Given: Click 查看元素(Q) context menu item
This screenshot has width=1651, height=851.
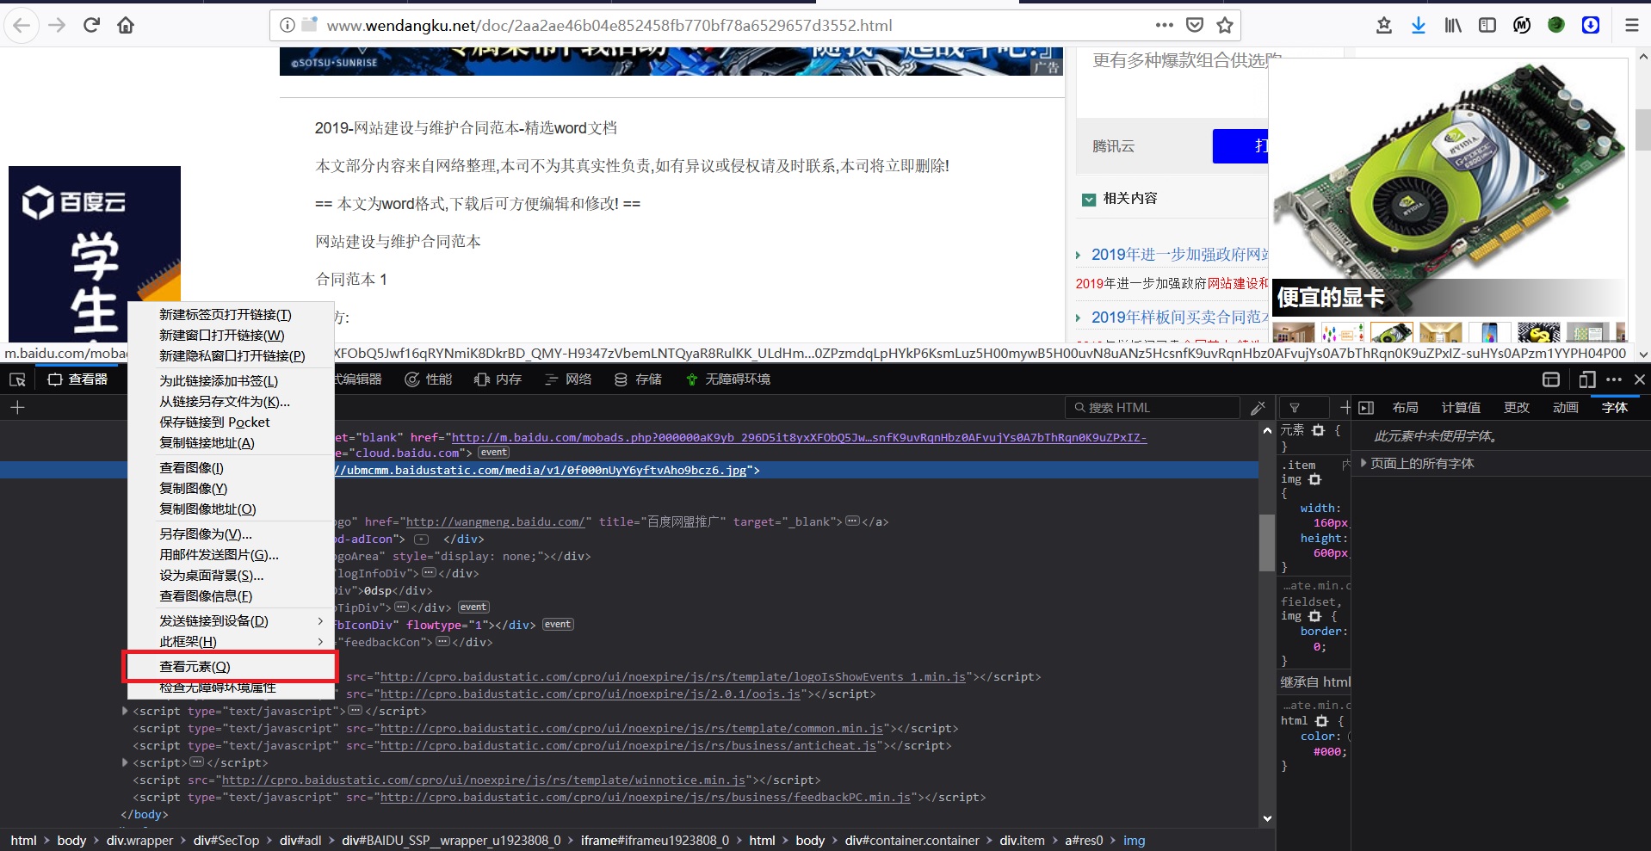Looking at the screenshot, I should tap(231, 667).
